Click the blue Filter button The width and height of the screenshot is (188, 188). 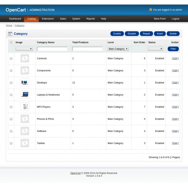click(x=173, y=49)
